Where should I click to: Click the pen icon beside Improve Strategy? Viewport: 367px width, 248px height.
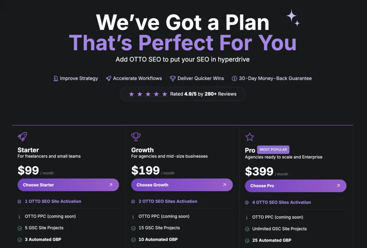[x=55, y=78]
